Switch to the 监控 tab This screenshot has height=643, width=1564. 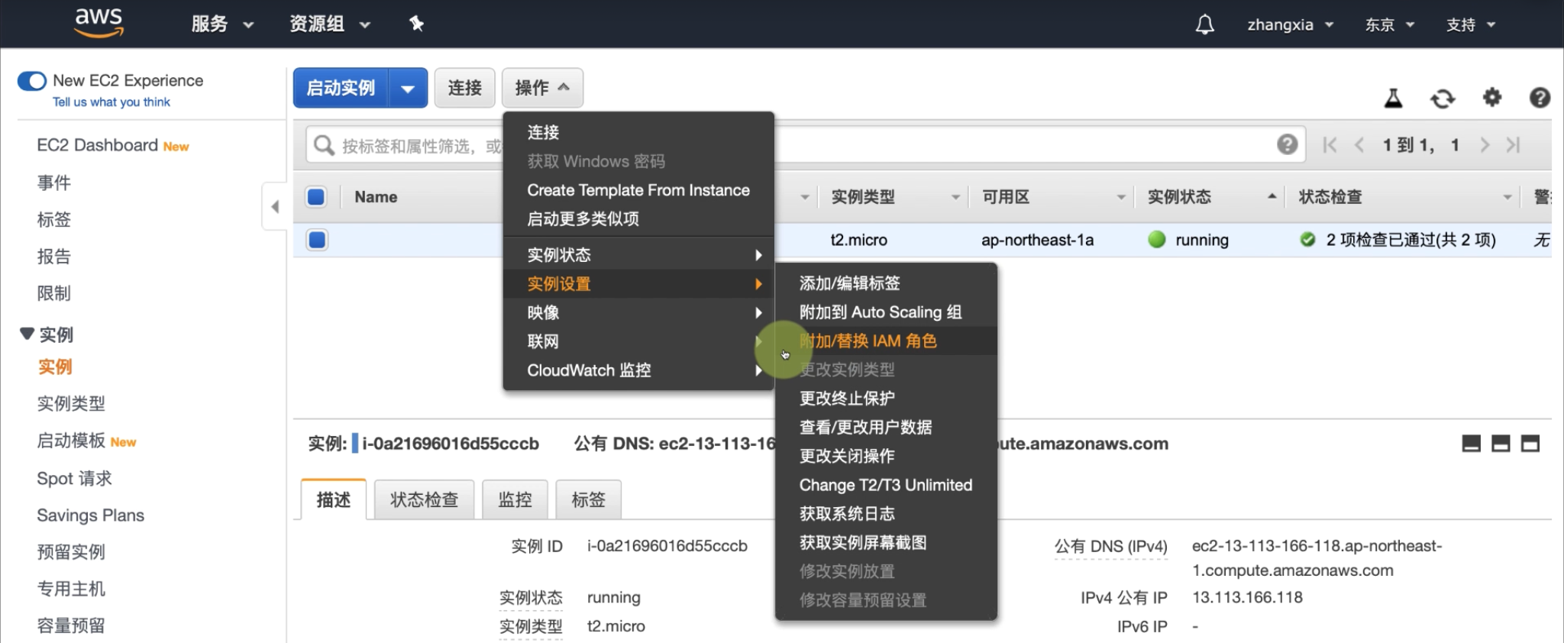click(515, 500)
